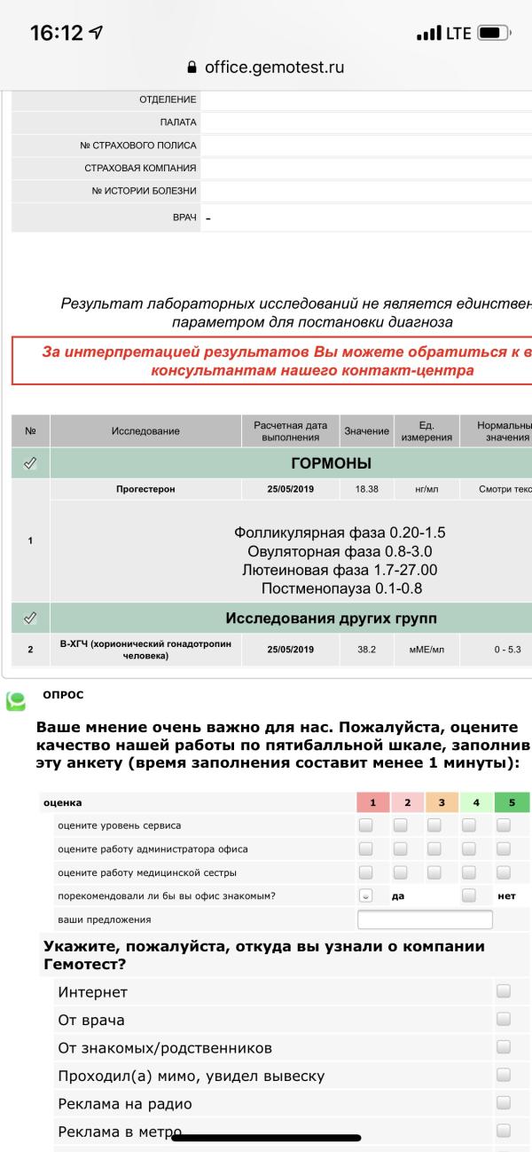Tap the lock icon beside office.gemotest.ru

tap(192, 68)
